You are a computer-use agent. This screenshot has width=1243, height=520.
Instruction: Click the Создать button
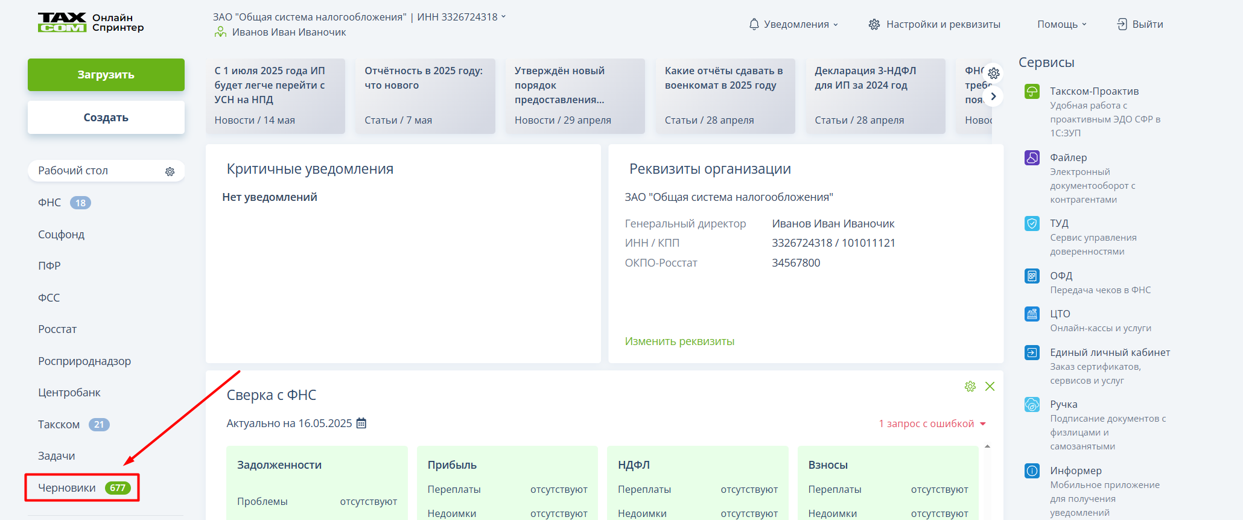tap(106, 118)
